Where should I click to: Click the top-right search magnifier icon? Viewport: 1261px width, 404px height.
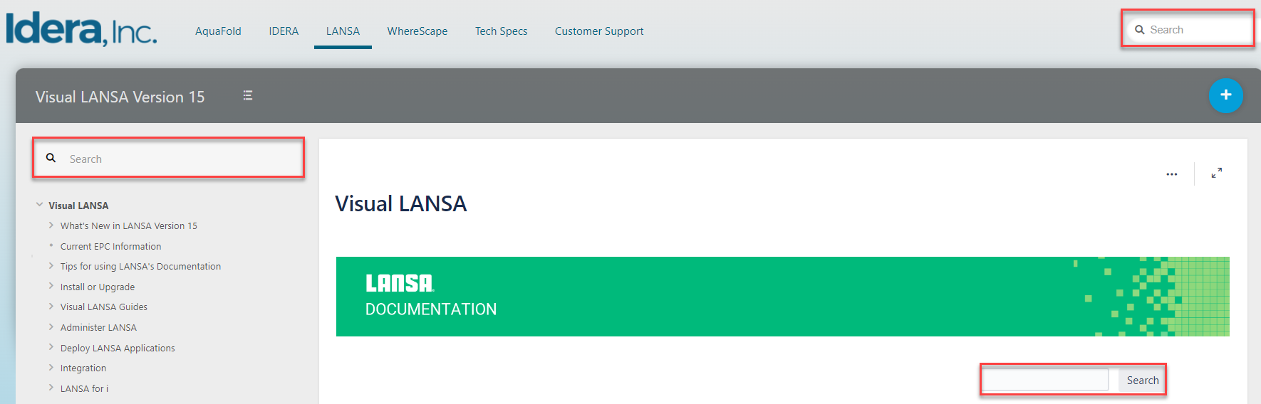1140,30
